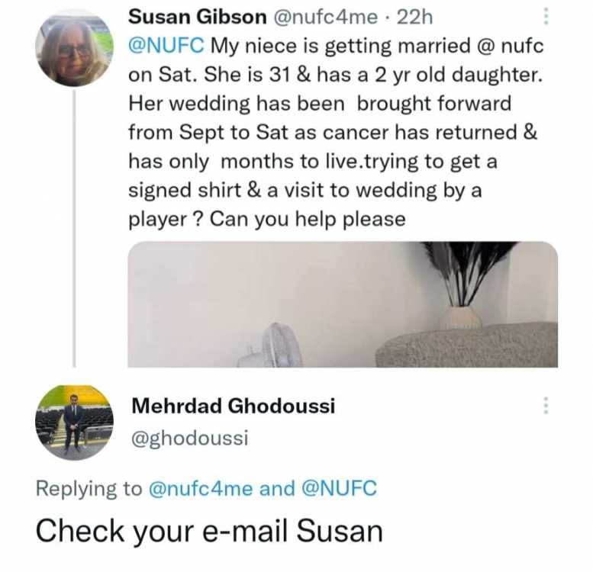Click the vertical thread line connecting the tweets
Image resolution: width=593 pixels, height=572 pixels.
click(x=74, y=229)
